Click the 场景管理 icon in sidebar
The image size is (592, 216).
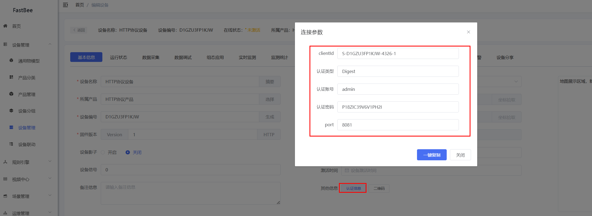[x=5, y=196]
